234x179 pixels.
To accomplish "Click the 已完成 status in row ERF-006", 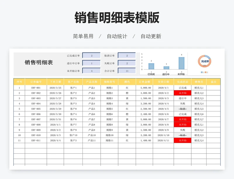I will [x=183, y=114].
